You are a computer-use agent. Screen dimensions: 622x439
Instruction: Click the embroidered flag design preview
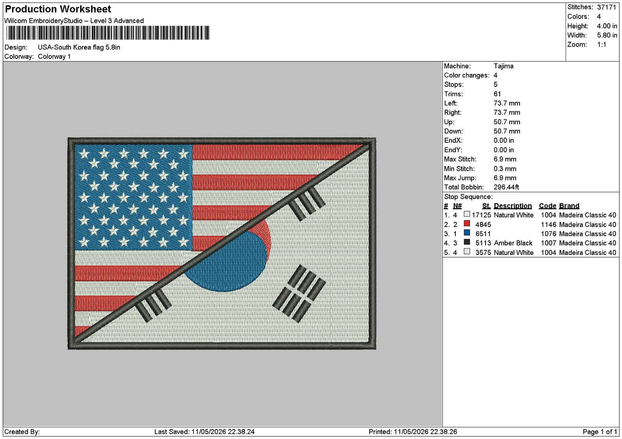click(x=222, y=243)
